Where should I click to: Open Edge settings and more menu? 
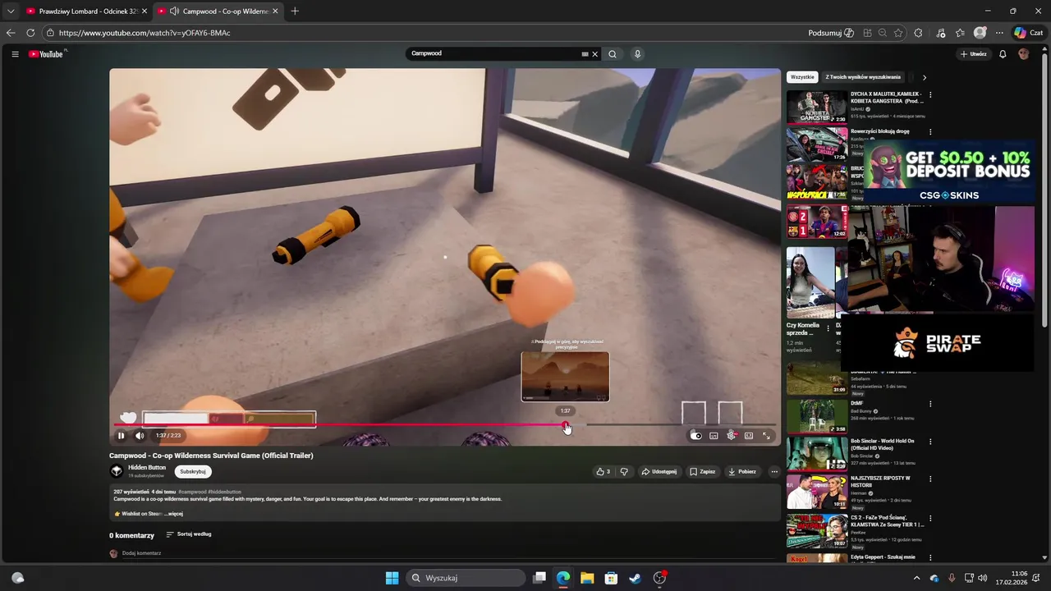pos(999,33)
